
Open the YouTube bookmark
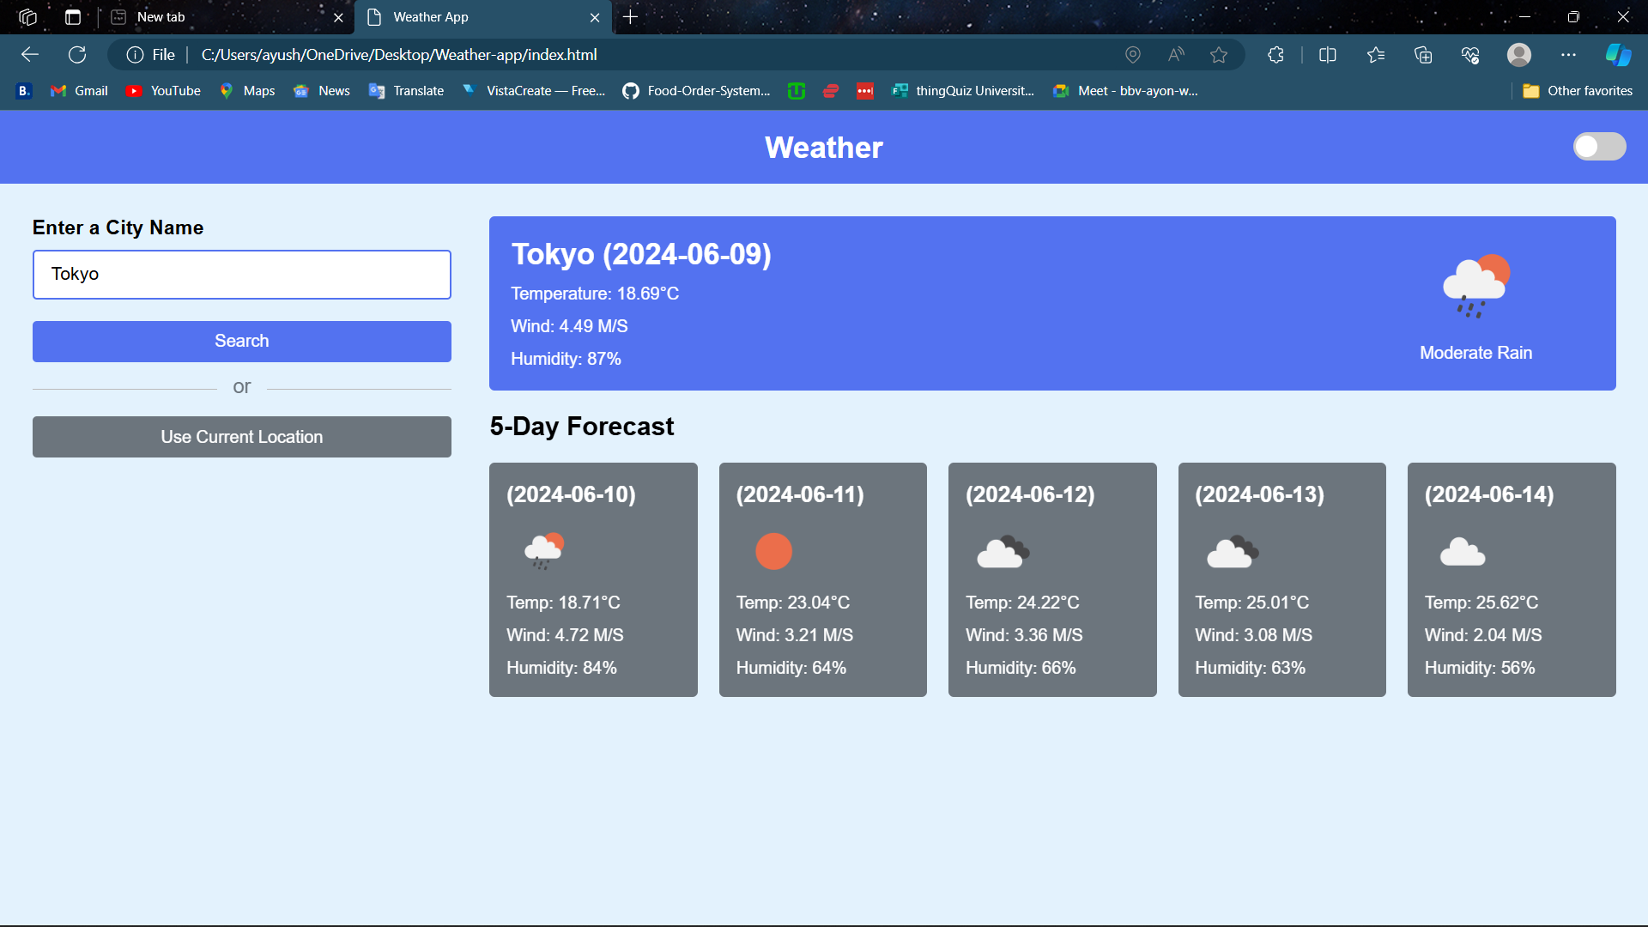(163, 91)
